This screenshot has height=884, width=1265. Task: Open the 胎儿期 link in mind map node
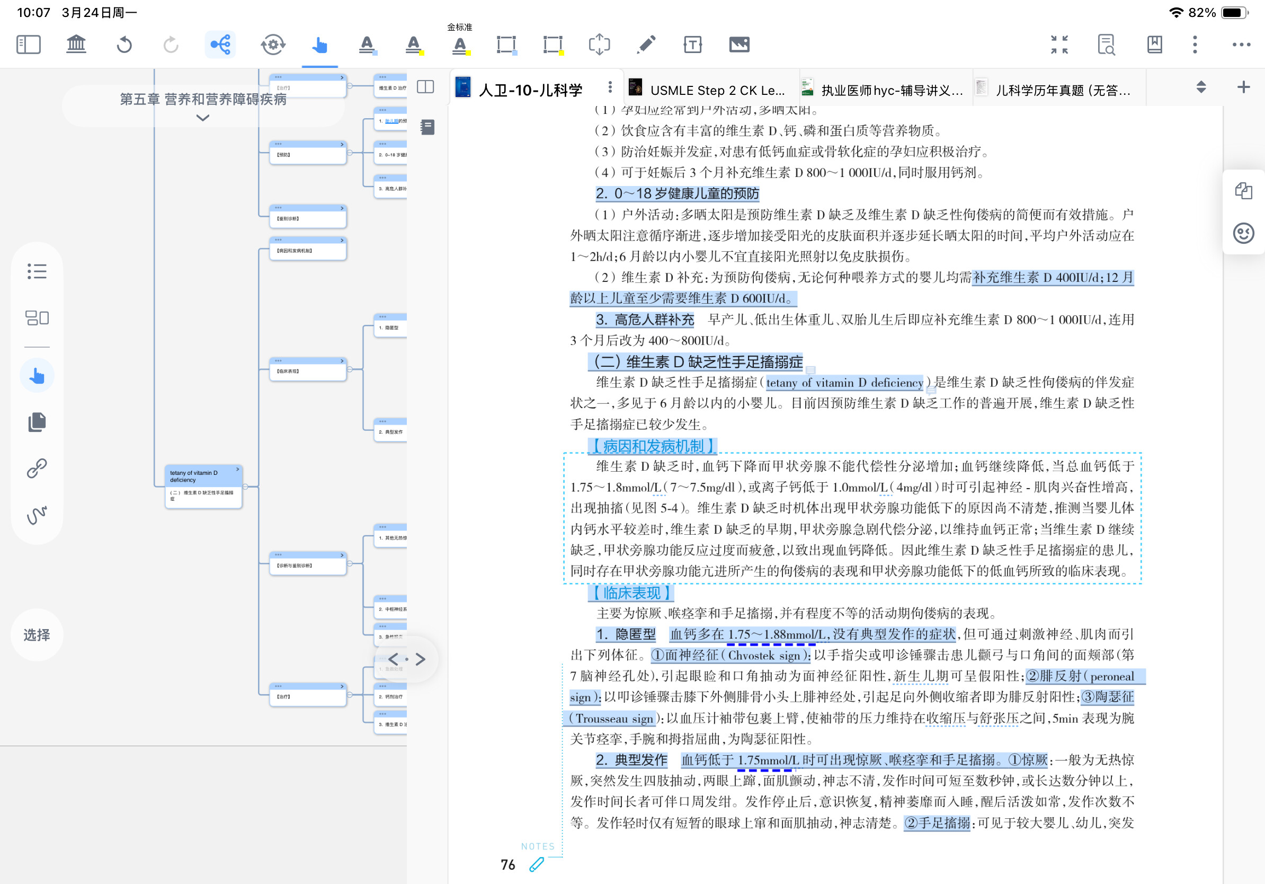[x=391, y=121]
